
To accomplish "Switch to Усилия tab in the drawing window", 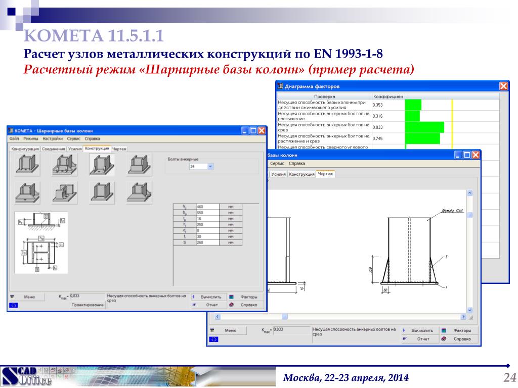I will 279,174.
